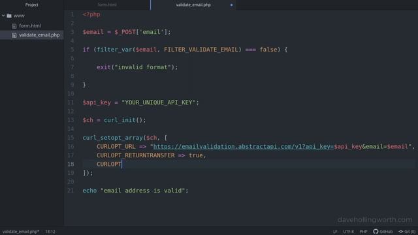
Task: Click cursor position 18:12 in status bar
Action: pyautogui.click(x=50, y=232)
